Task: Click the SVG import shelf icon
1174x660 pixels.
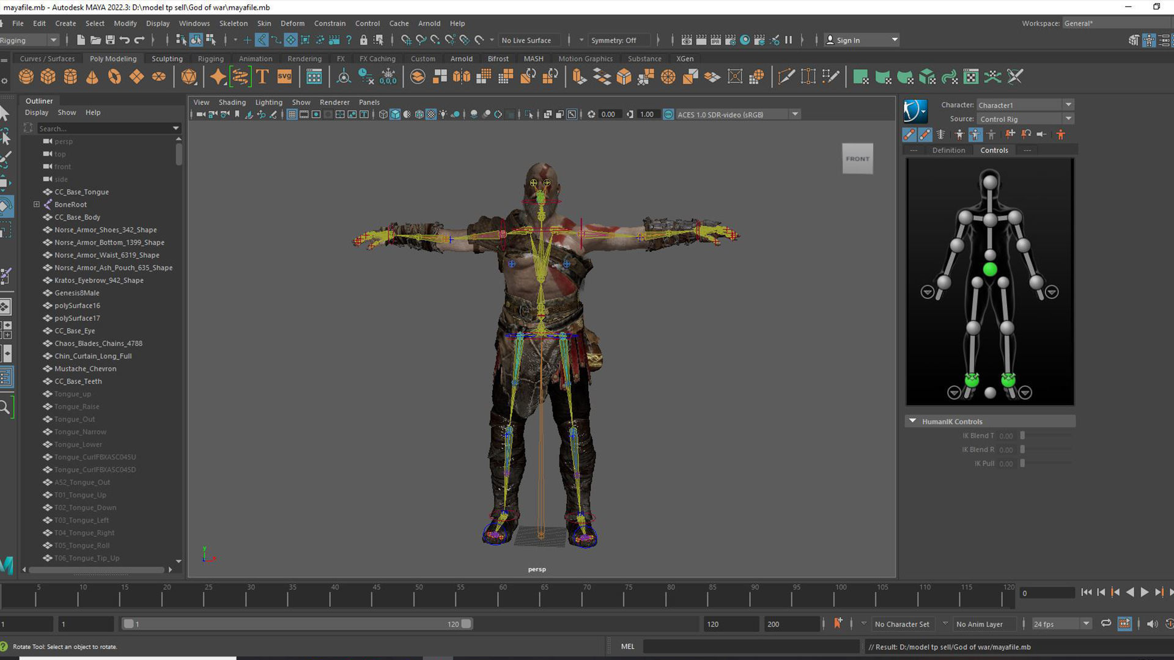Action: pos(284,77)
